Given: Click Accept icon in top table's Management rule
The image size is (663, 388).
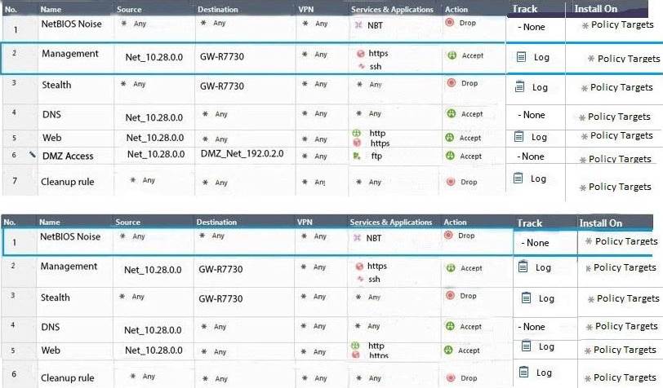Looking at the screenshot, I should point(452,55).
